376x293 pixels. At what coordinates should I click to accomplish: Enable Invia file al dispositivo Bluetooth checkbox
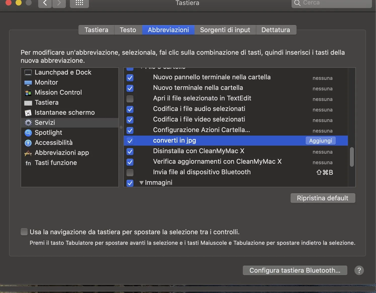130,172
